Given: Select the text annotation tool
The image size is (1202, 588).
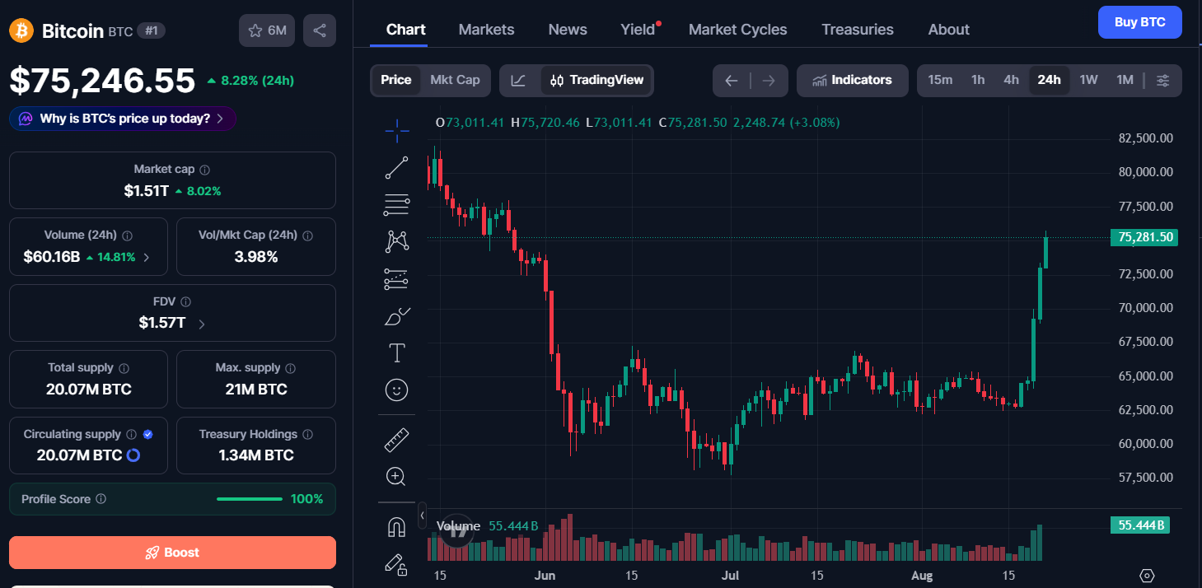Looking at the screenshot, I should 397,353.
